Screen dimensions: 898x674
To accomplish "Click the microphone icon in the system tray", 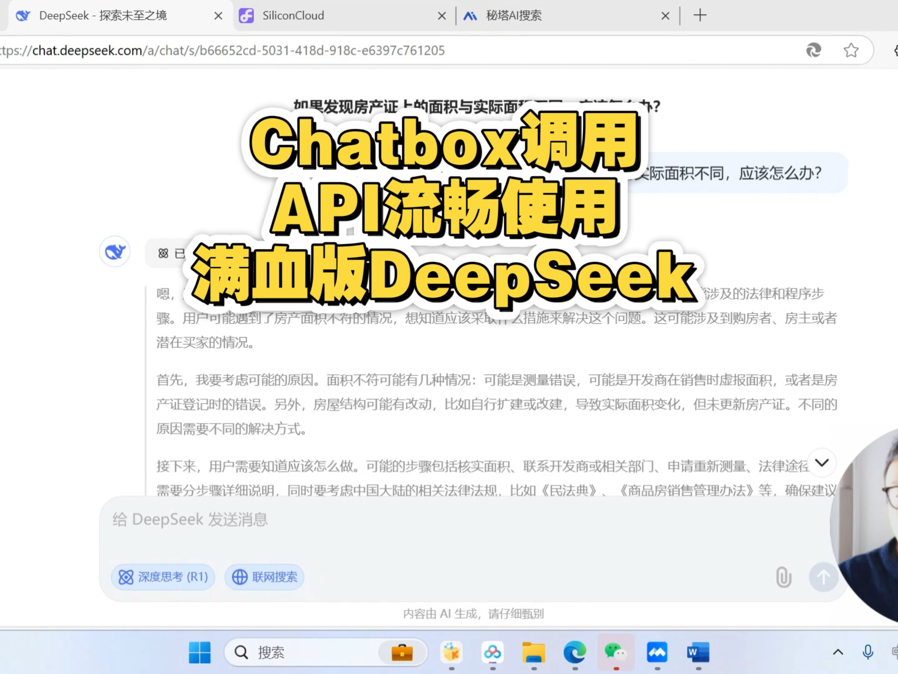I will [868, 652].
